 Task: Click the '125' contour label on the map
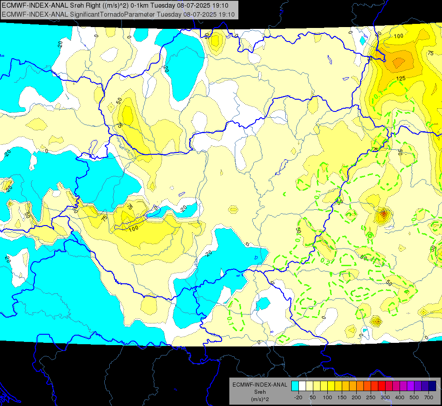pyautogui.click(x=400, y=78)
